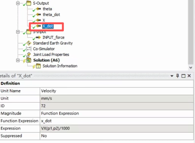Select the Solution (A6) tree item

[46, 60]
